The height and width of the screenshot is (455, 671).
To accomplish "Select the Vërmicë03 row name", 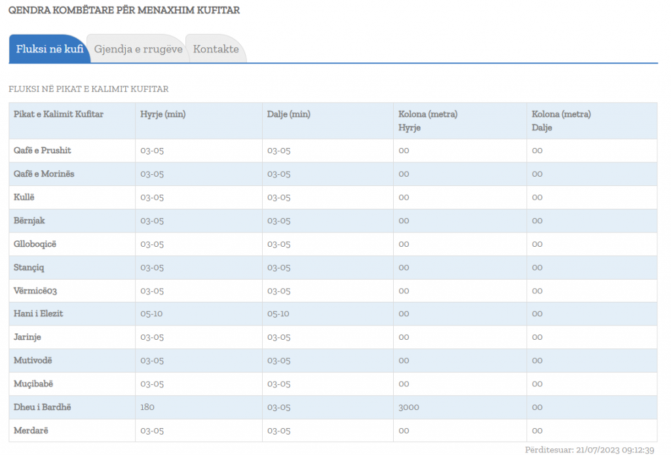I will click(x=35, y=291).
